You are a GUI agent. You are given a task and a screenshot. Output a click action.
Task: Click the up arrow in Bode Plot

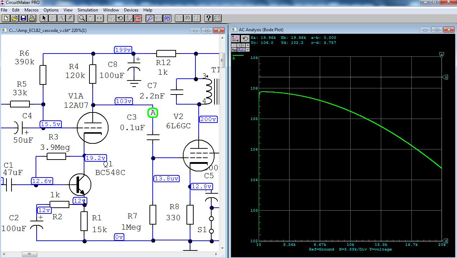point(248,45)
